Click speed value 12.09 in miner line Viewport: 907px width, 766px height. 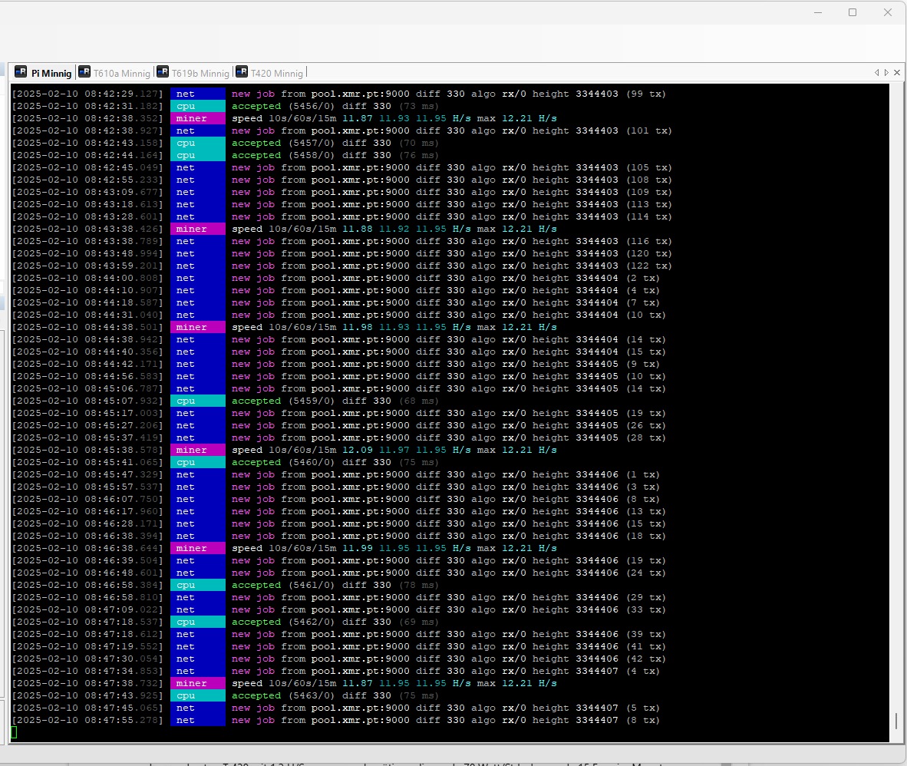(358, 450)
